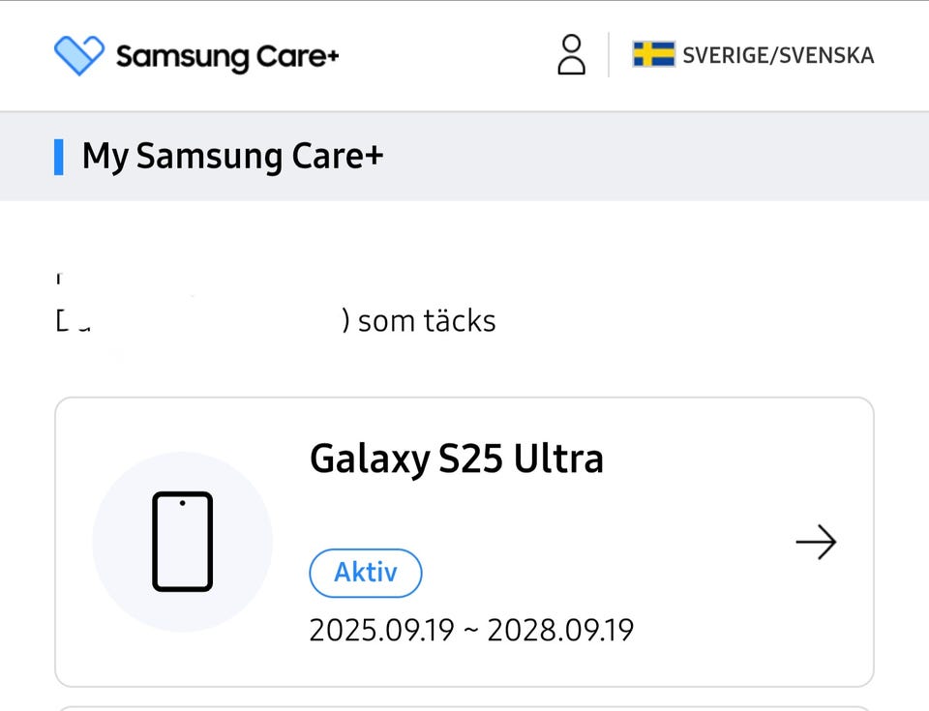Click the blue accent bar beside heading
The height and width of the screenshot is (711, 929).
point(59,157)
